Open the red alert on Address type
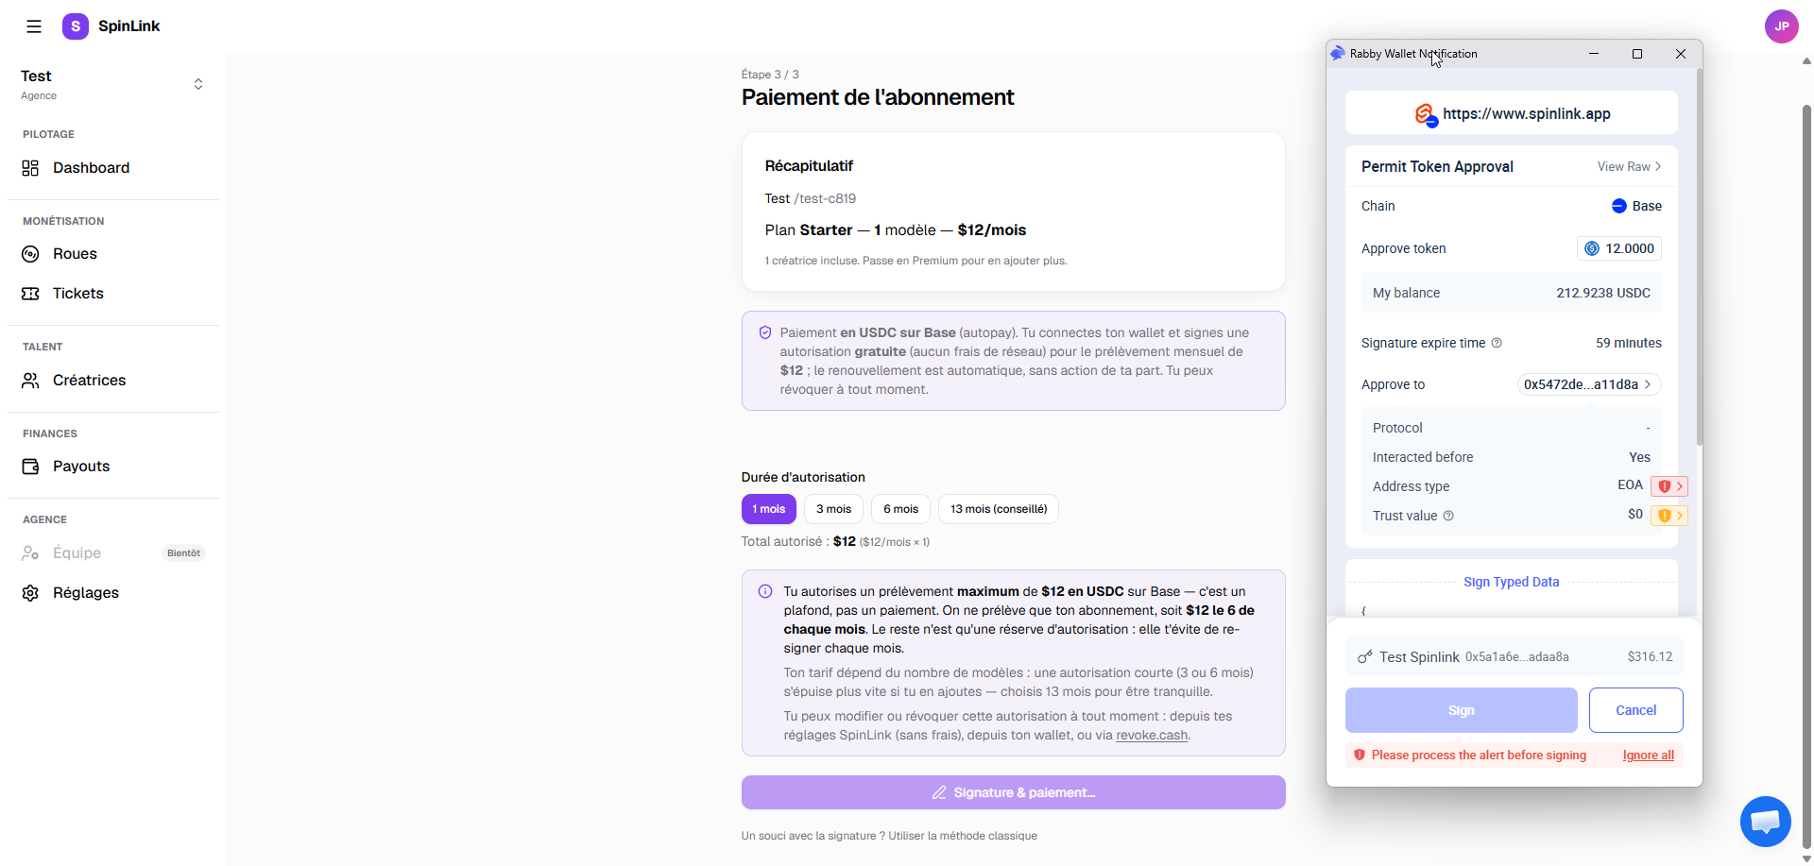This screenshot has width=1814, height=866. pyautogui.click(x=1669, y=486)
